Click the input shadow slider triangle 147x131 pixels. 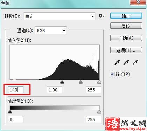[x=62, y=82]
